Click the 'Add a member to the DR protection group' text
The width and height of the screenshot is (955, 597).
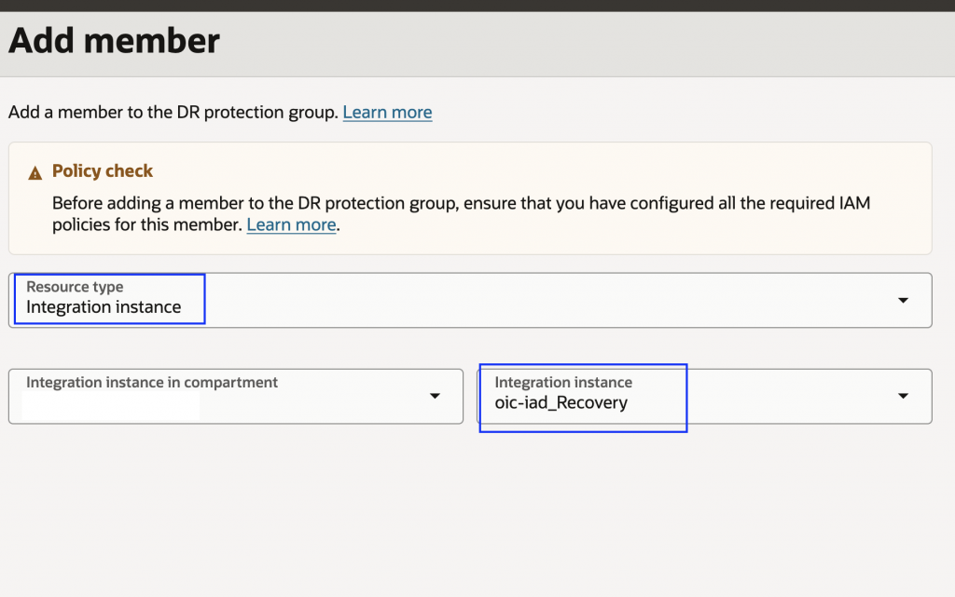pyautogui.click(x=173, y=113)
